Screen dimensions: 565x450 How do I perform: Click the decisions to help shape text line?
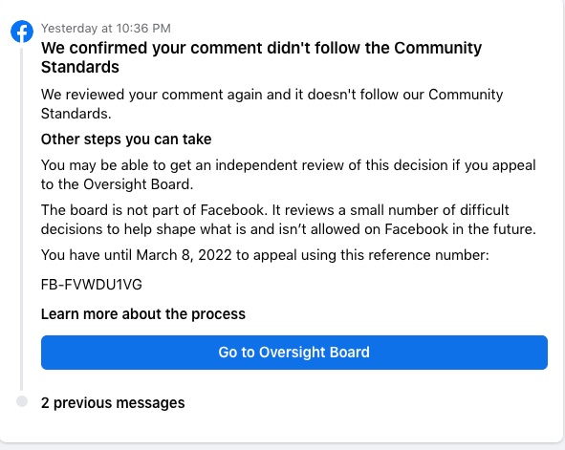[x=289, y=229]
